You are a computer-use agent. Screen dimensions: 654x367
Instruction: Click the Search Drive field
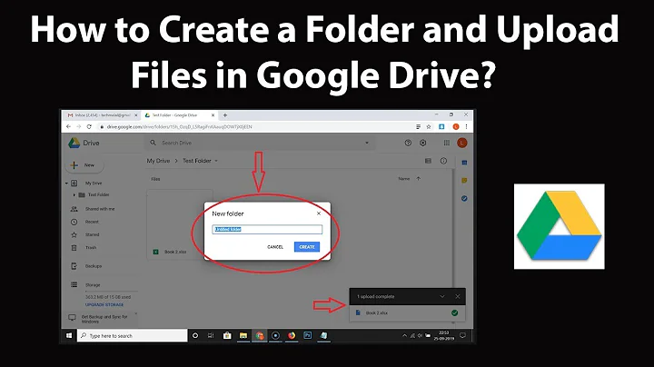260,143
